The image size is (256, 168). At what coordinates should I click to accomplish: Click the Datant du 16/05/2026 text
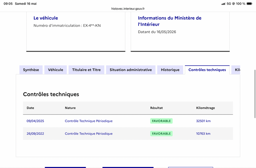157,32
